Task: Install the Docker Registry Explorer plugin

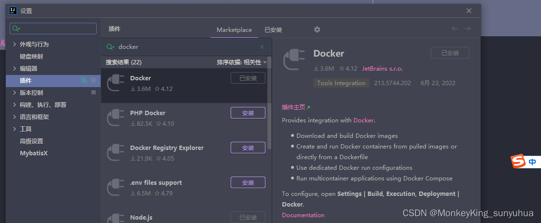Action: coord(248,148)
